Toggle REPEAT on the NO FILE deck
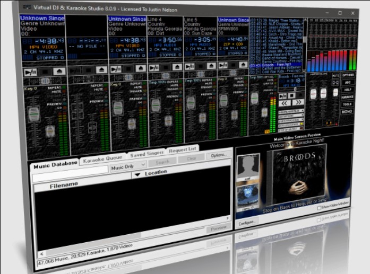 coord(106,85)
